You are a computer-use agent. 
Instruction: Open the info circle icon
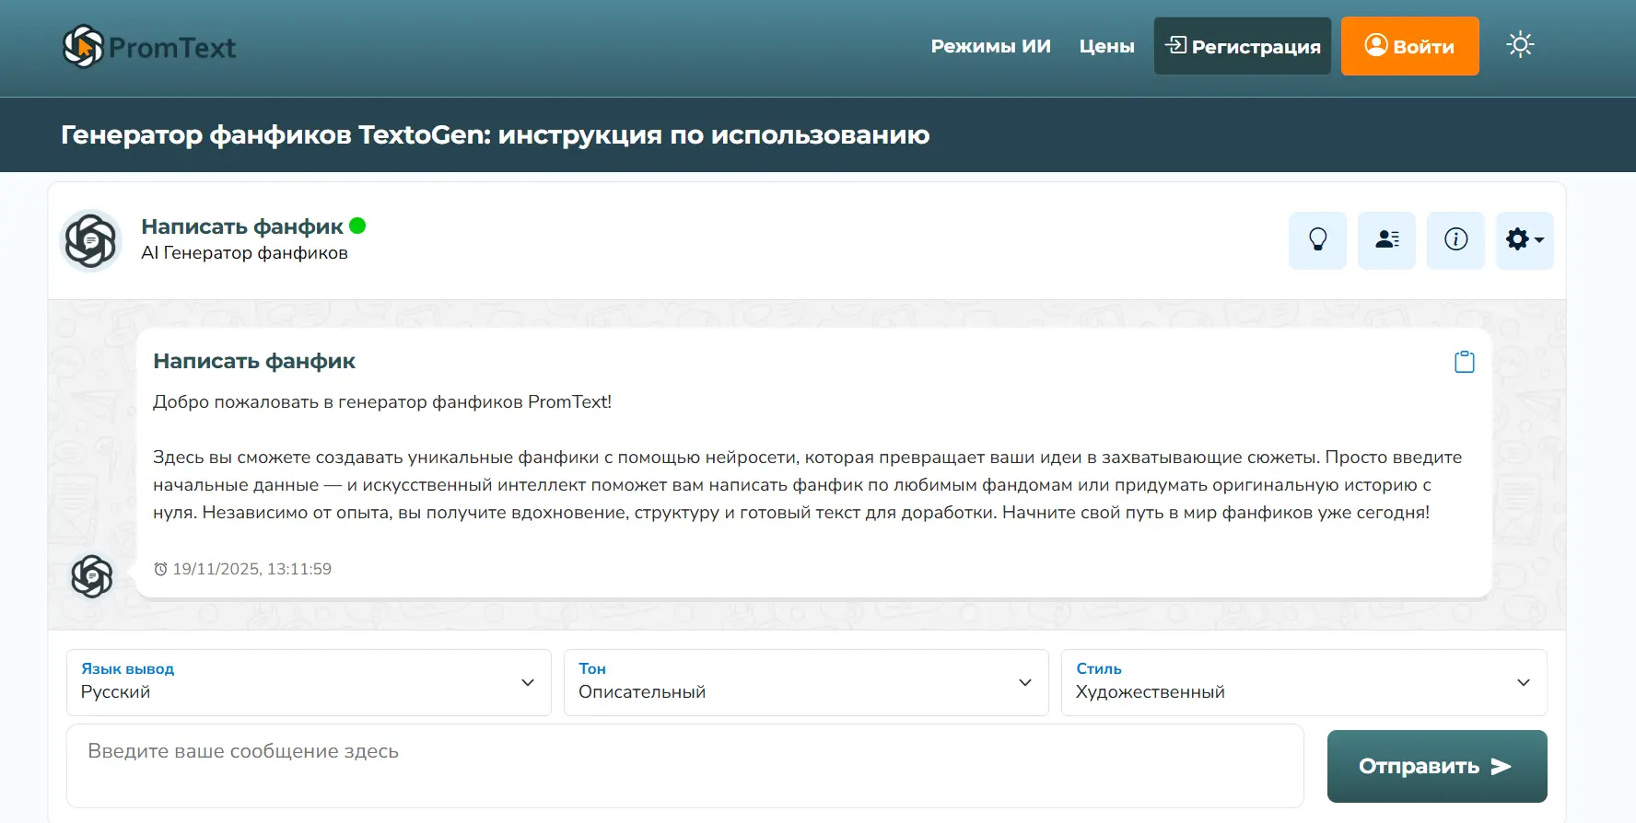click(1455, 240)
